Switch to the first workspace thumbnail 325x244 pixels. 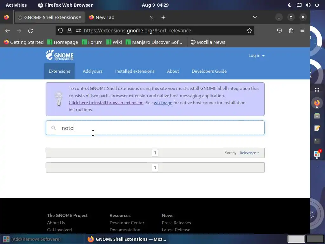point(296,239)
